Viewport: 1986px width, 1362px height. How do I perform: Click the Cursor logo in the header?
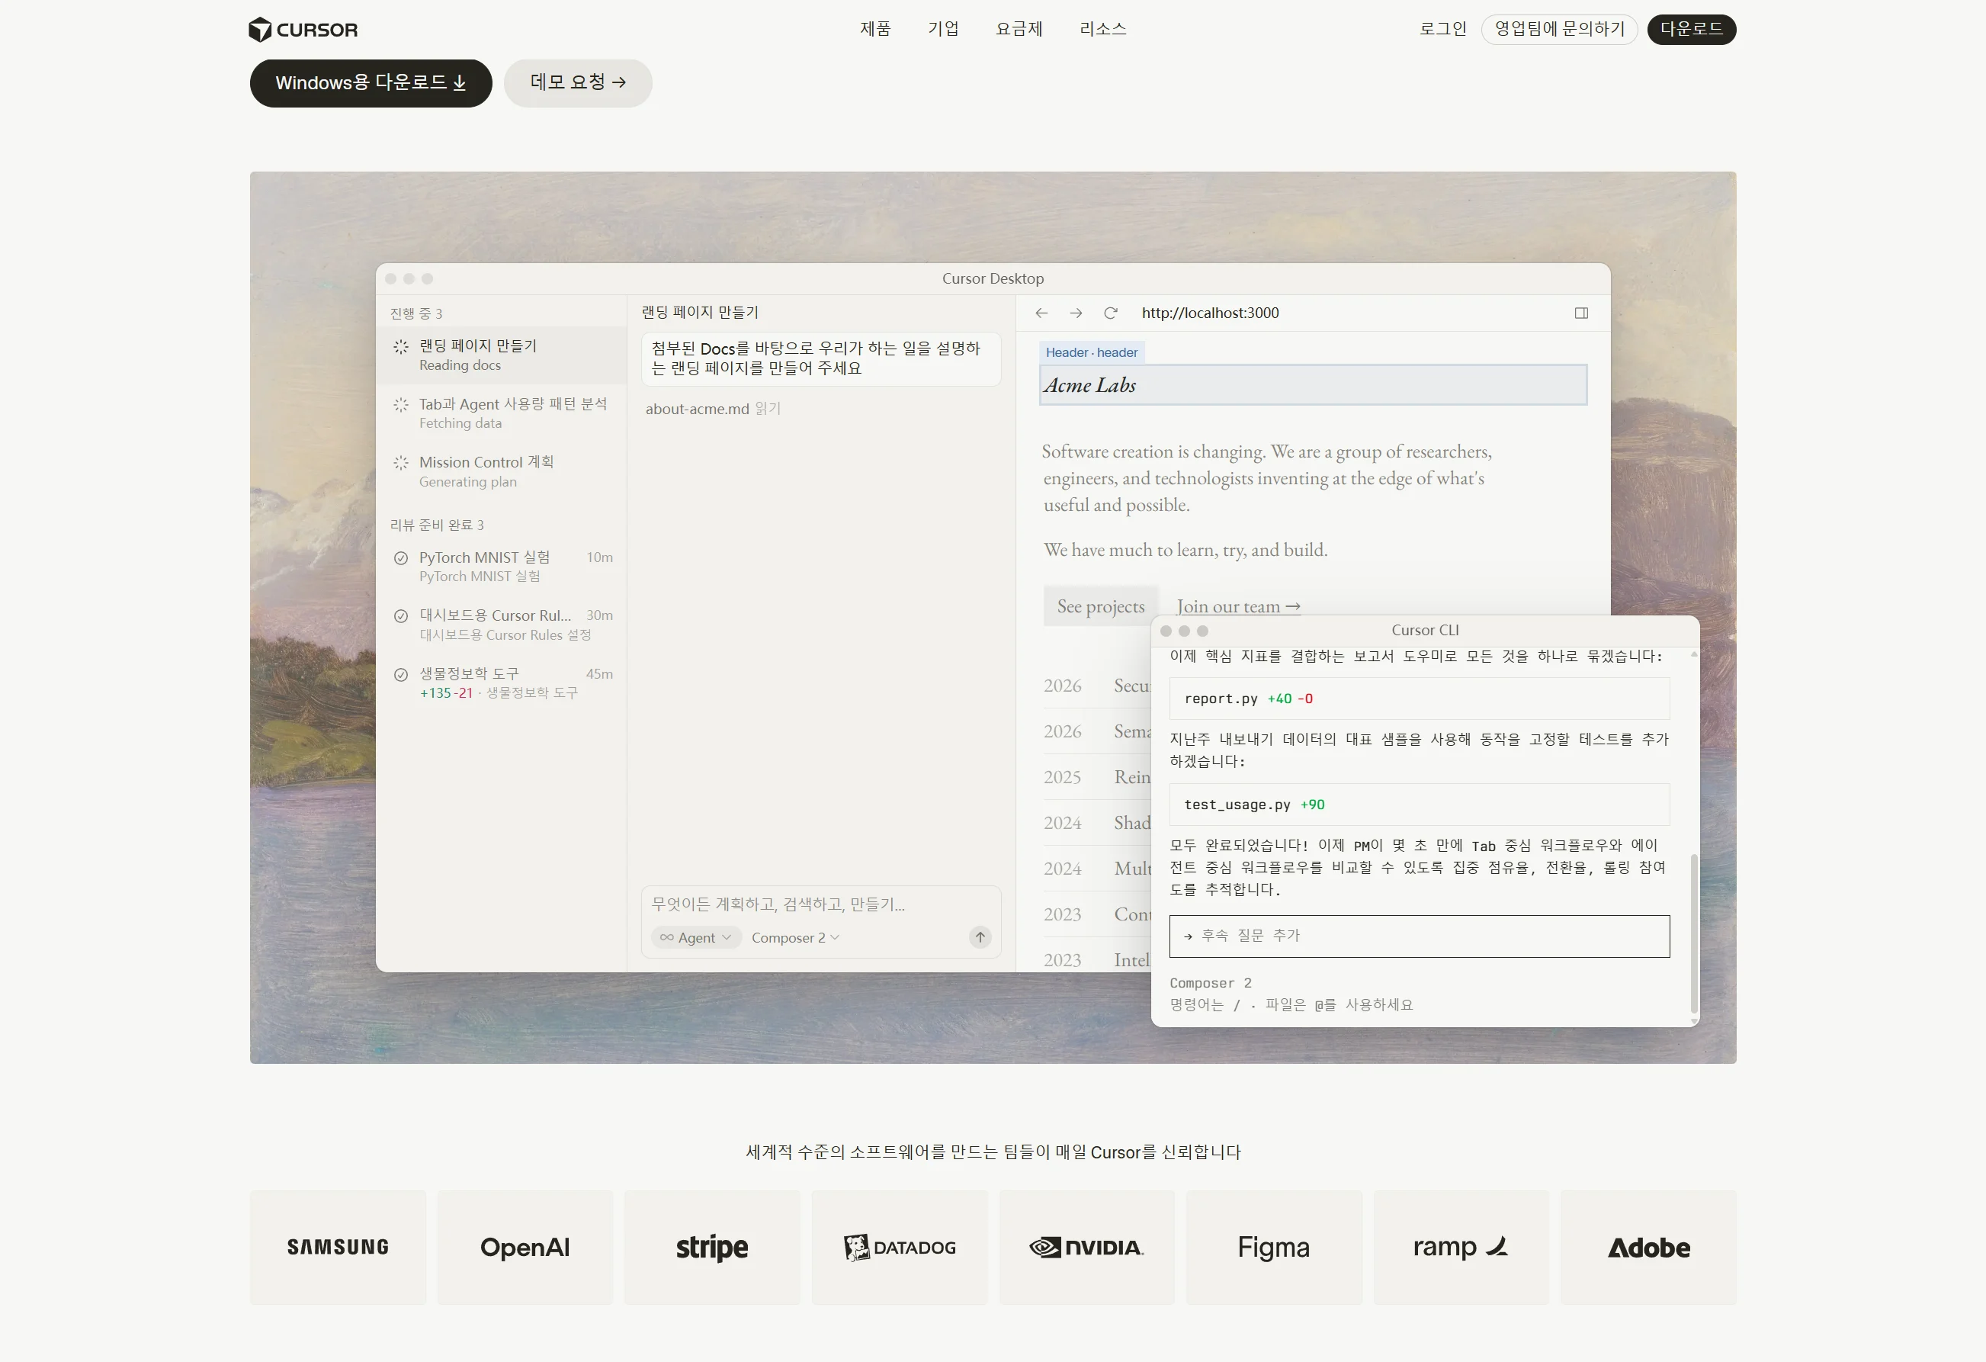point(303,30)
